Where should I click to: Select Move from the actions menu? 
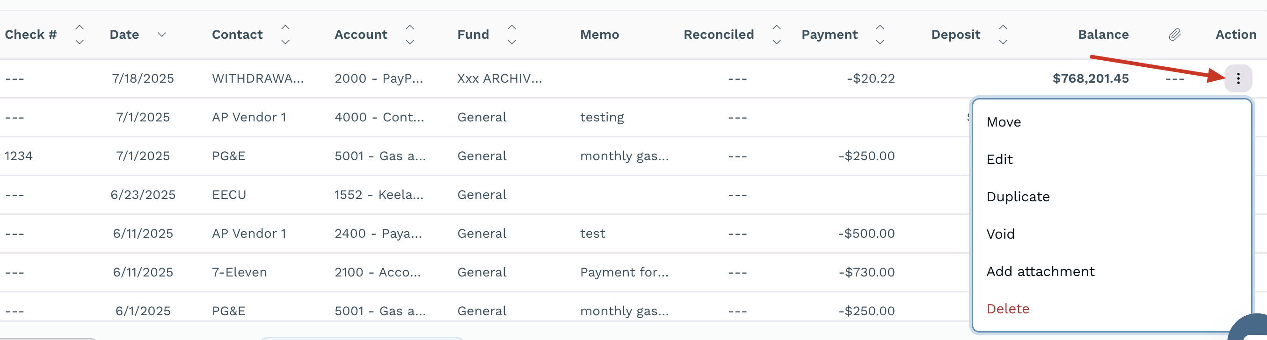1004,122
